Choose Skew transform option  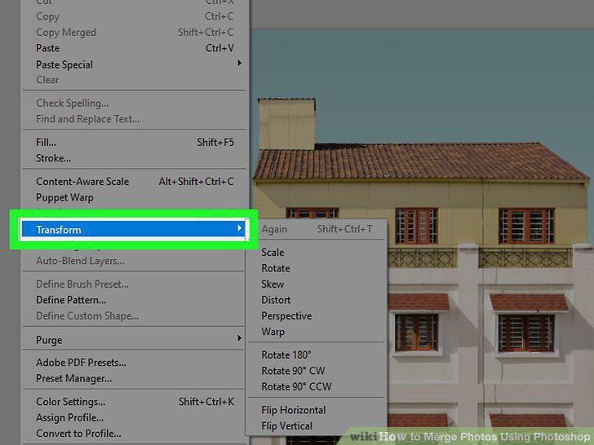pos(317,284)
